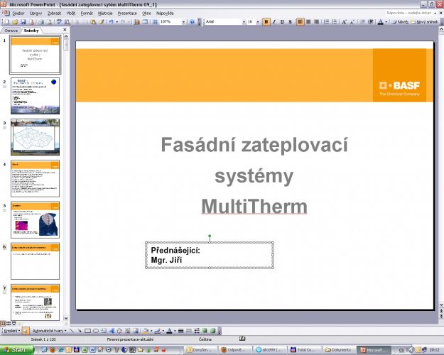444x355 pixels.
Task: Select slide 3 map thumbnail
Action: click(x=35, y=137)
